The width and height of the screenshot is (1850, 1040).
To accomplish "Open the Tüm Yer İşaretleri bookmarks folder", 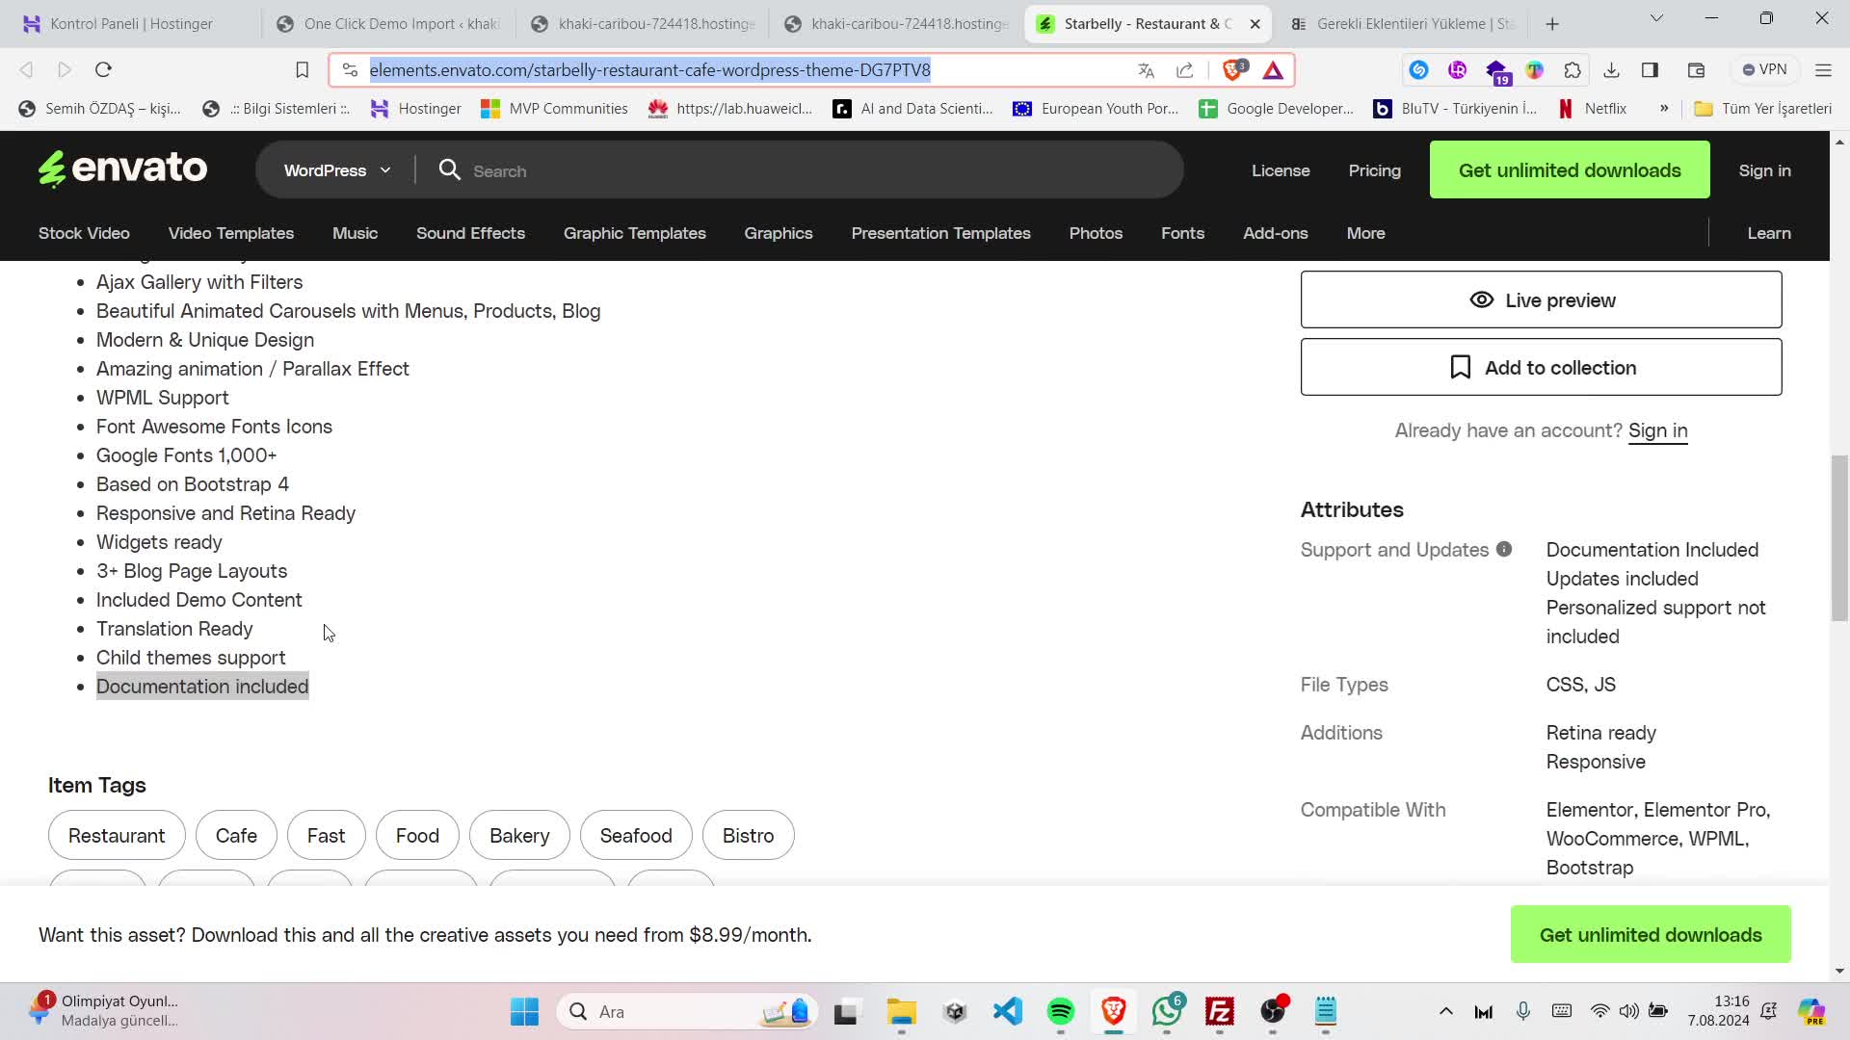I will point(1763,109).
